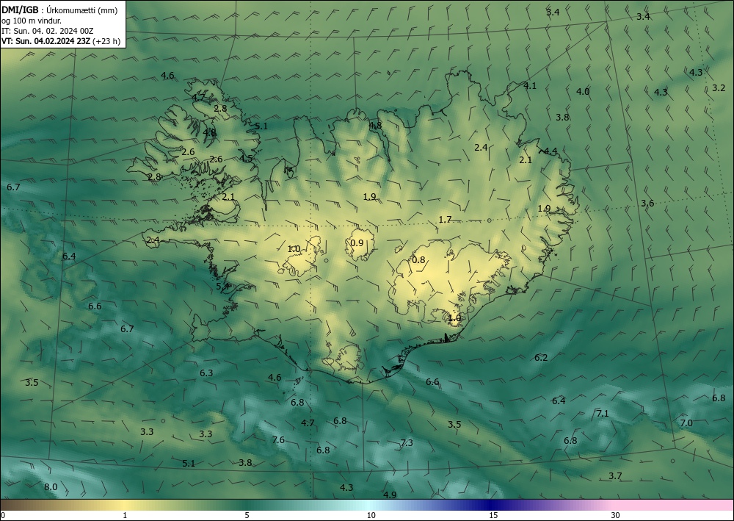Click the '(+23 h)' forecast offset label
The image size is (734, 521).
pos(106,41)
